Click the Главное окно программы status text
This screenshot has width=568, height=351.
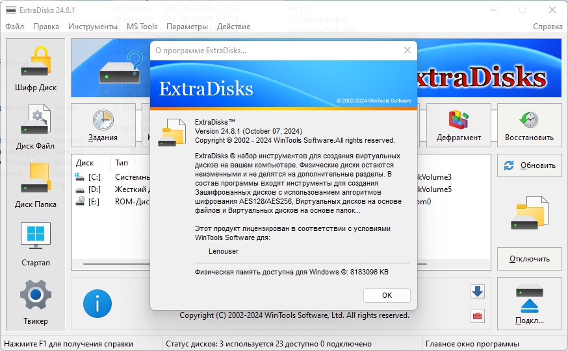click(472, 344)
